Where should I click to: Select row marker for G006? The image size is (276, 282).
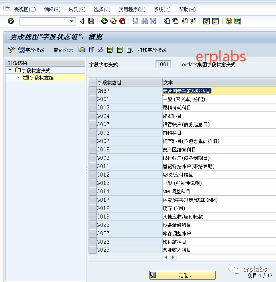point(93,133)
